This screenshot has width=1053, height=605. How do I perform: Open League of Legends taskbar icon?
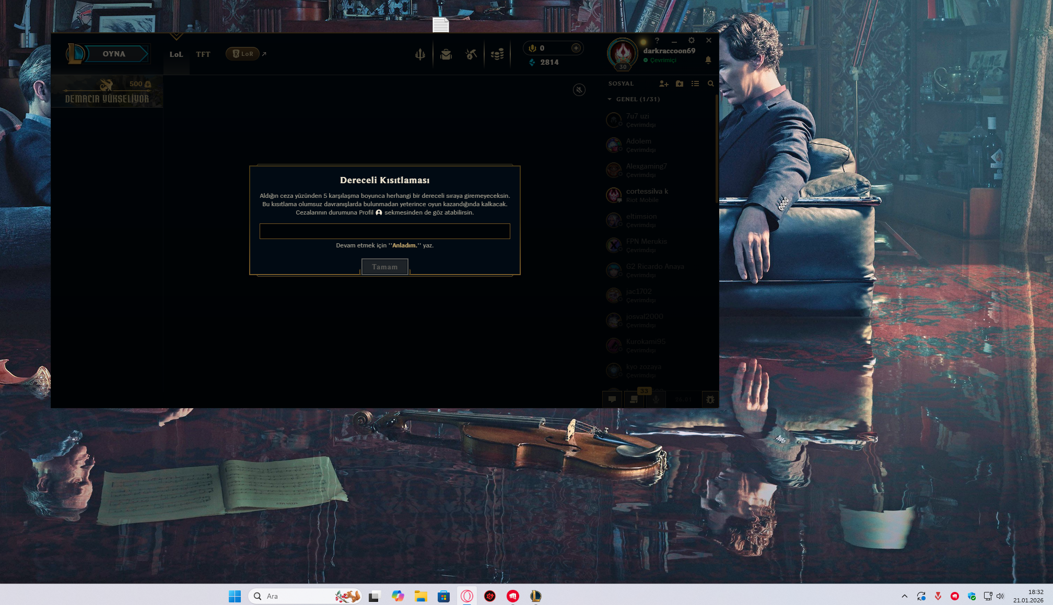536,596
